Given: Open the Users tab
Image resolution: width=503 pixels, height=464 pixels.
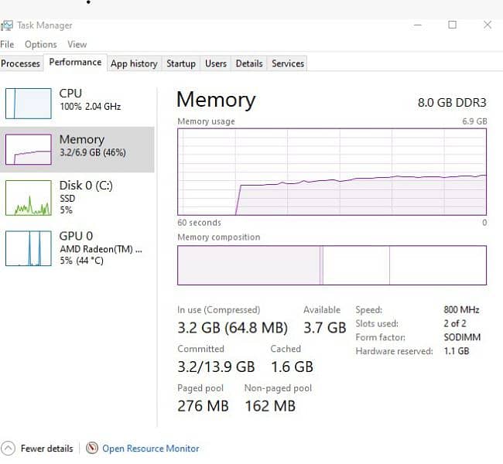Looking at the screenshot, I should point(216,63).
